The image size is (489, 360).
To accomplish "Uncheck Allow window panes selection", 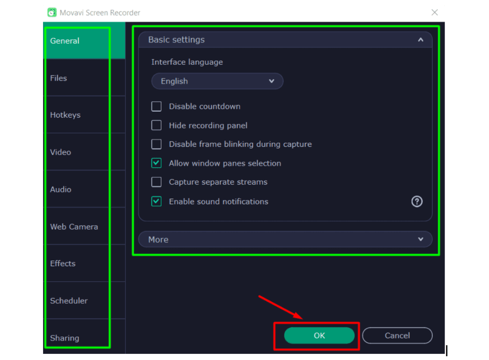I will pos(156,163).
